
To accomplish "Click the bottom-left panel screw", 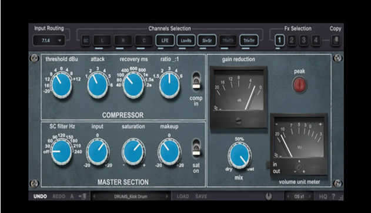I will pos(35,183).
